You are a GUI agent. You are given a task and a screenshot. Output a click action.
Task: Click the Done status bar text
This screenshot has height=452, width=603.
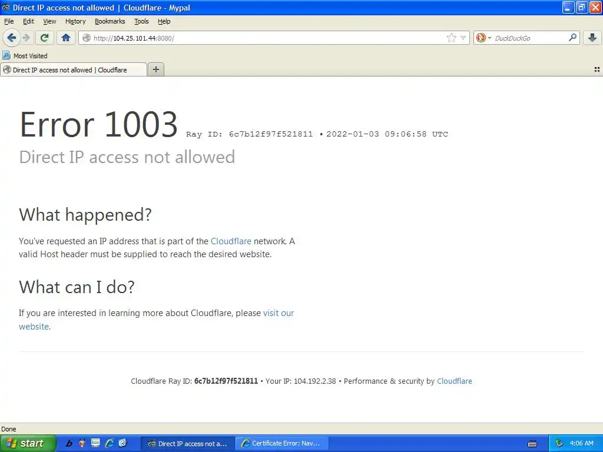click(x=9, y=429)
